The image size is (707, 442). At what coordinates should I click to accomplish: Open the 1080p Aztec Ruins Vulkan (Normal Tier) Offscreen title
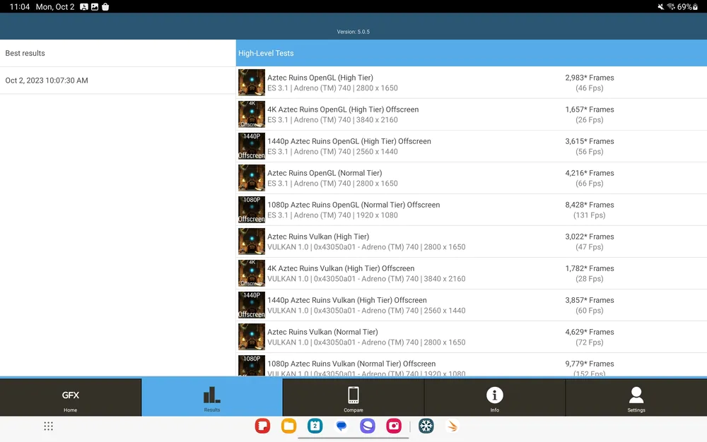tap(351, 364)
